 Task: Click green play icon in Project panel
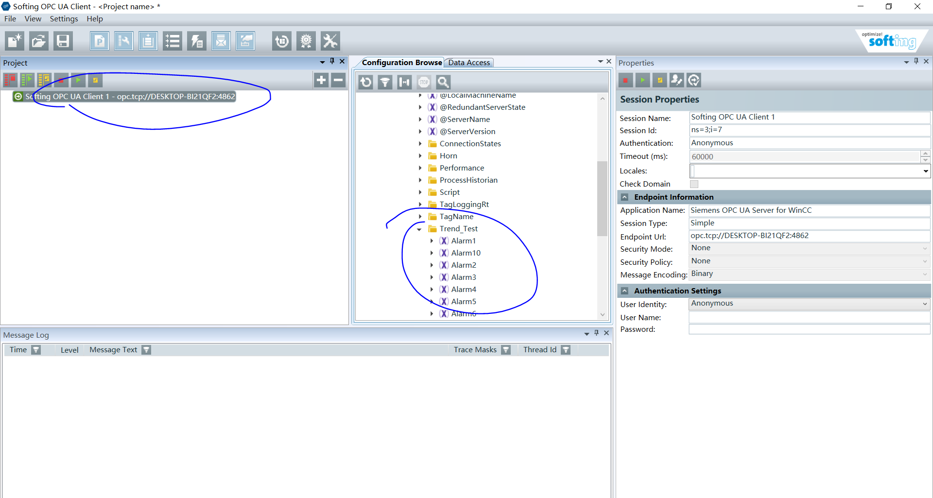pos(78,80)
